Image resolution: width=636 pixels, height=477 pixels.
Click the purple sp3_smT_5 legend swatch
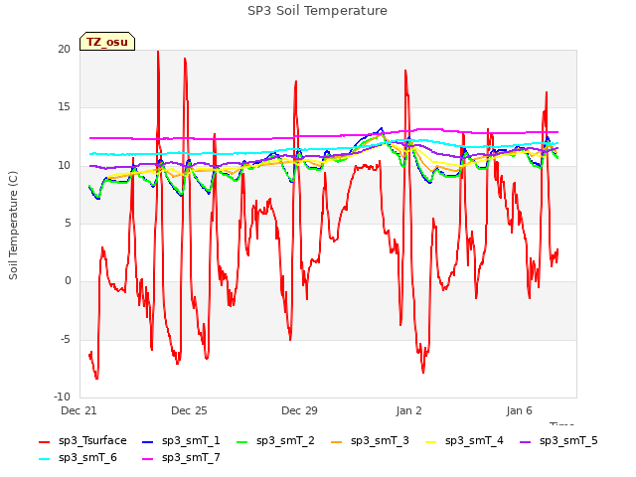coord(526,441)
